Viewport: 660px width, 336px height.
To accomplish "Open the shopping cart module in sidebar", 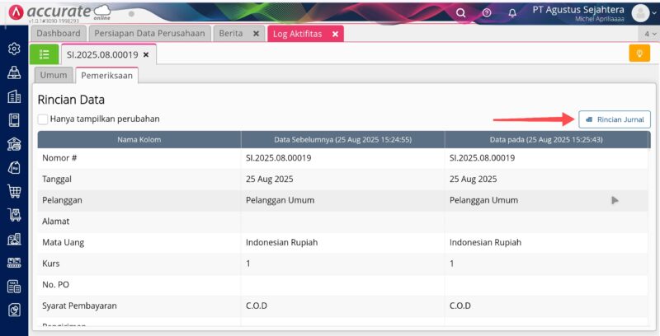I will tap(13, 191).
